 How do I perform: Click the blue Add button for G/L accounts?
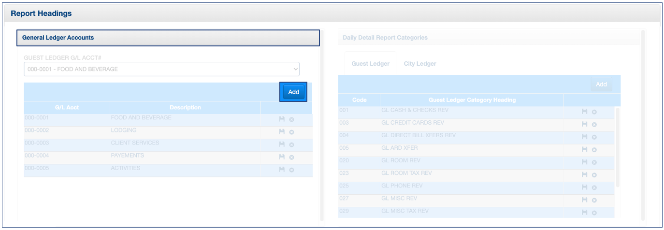pyautogui.click(x=293, y=92)
